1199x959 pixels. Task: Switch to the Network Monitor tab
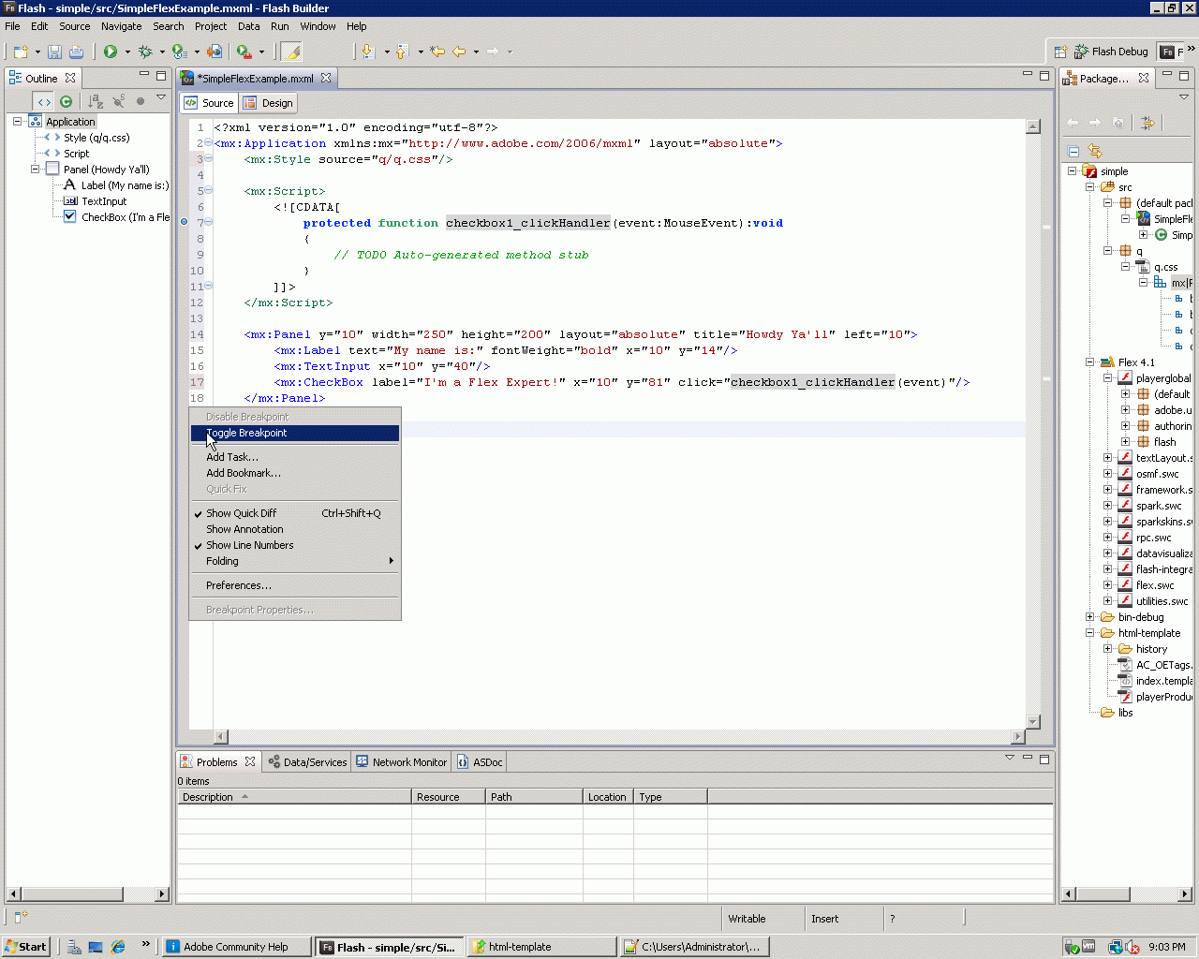coord(401,762)
